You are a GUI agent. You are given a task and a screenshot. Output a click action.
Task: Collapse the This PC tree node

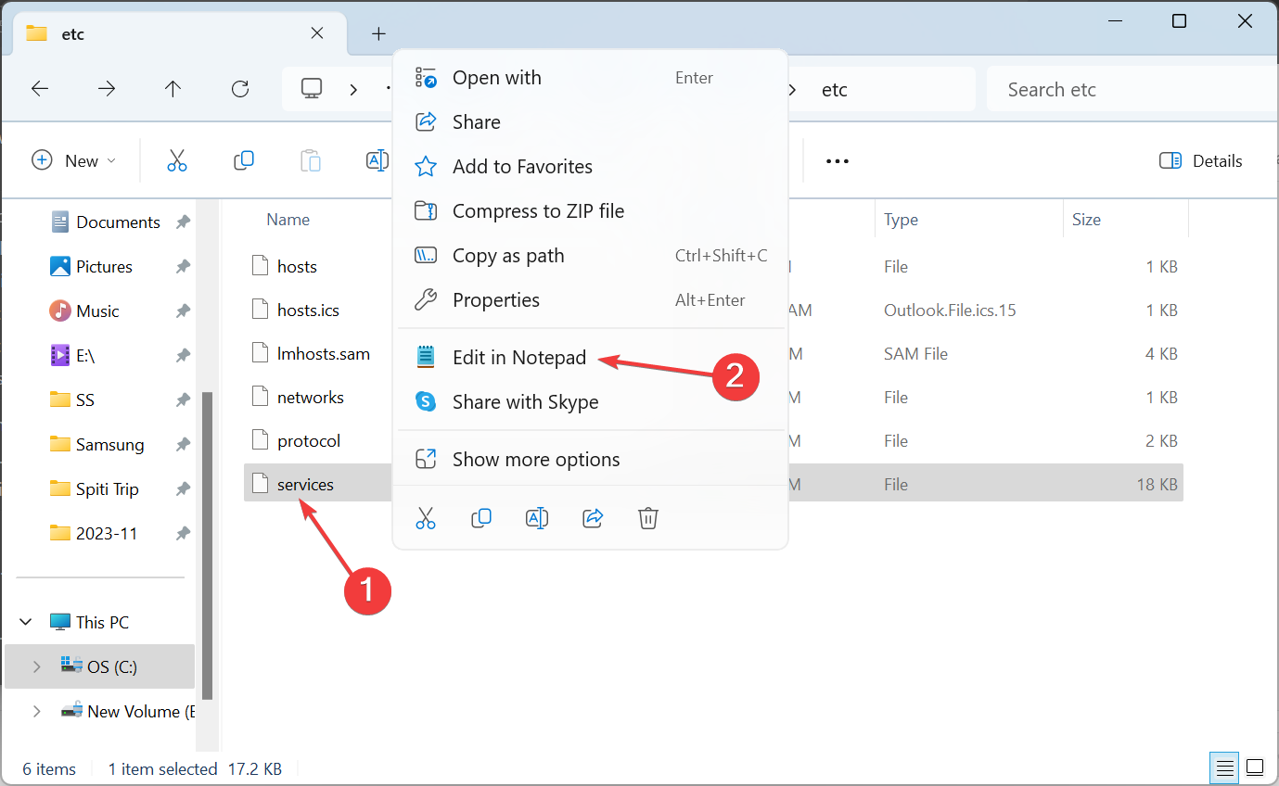pos(26,622)
